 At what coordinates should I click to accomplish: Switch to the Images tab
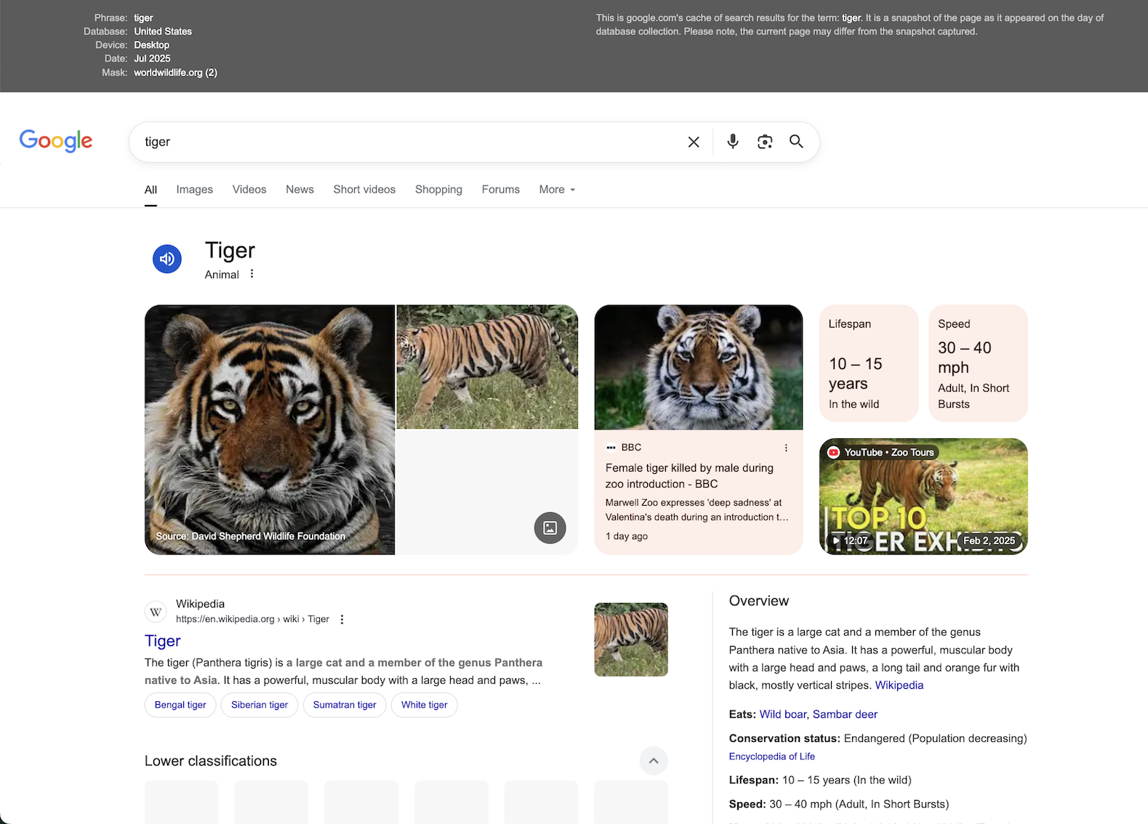click(x=194, y=190)
